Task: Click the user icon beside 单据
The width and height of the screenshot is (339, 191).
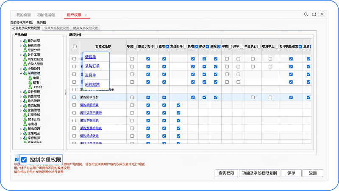Action: pos(30,78)
